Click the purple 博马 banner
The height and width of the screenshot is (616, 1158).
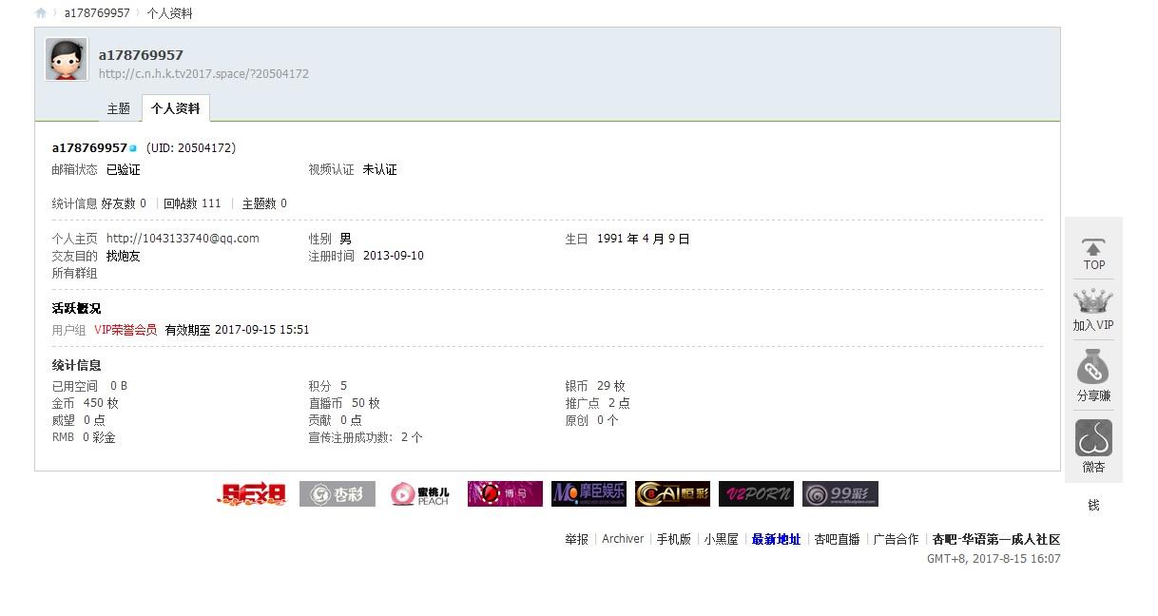click(x=505, y=494)
